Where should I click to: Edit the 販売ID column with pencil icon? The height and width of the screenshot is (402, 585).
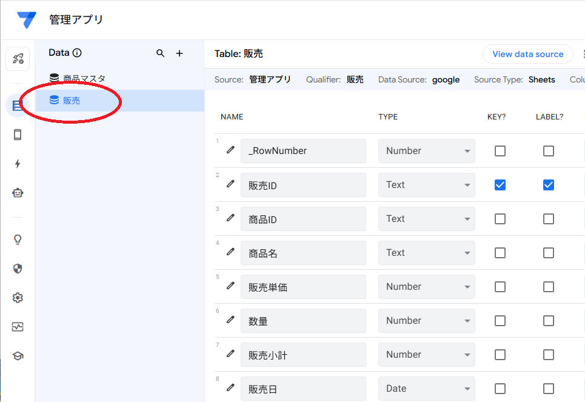(x=230, y=184)
